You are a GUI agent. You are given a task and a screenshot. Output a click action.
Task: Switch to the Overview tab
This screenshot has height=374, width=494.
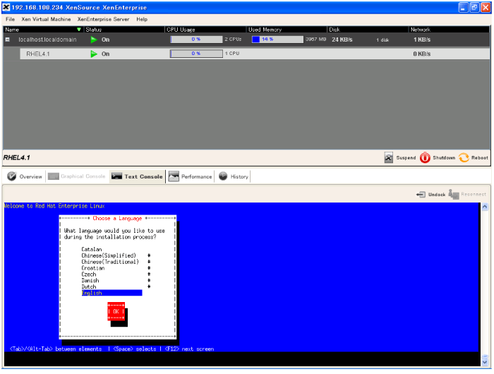click(30, 176)
